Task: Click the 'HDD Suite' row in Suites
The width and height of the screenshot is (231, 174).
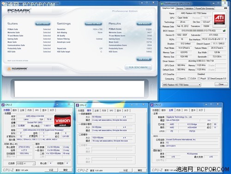Action: (x=29, y=51)
